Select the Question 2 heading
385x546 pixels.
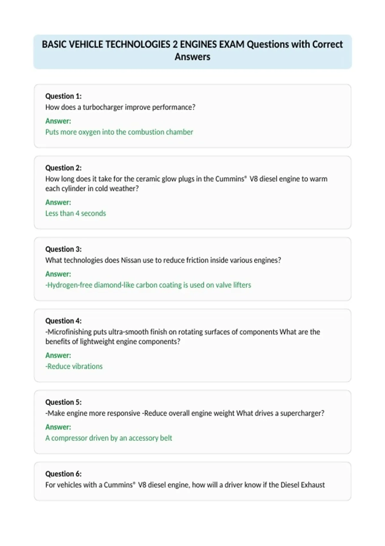[64, 168]
